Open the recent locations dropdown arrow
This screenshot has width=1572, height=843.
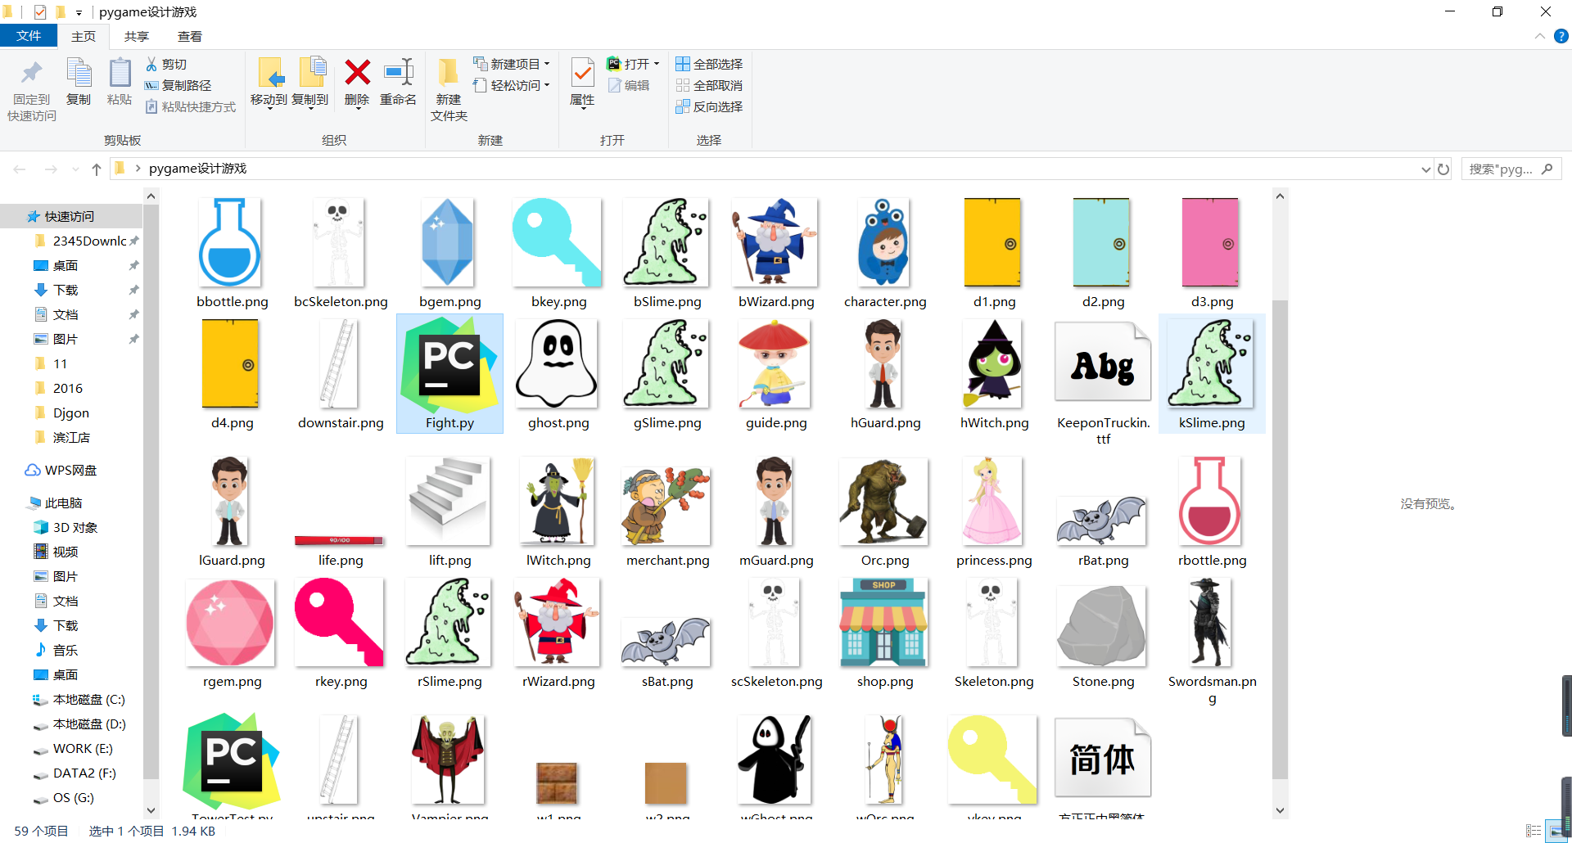point(75,169)
